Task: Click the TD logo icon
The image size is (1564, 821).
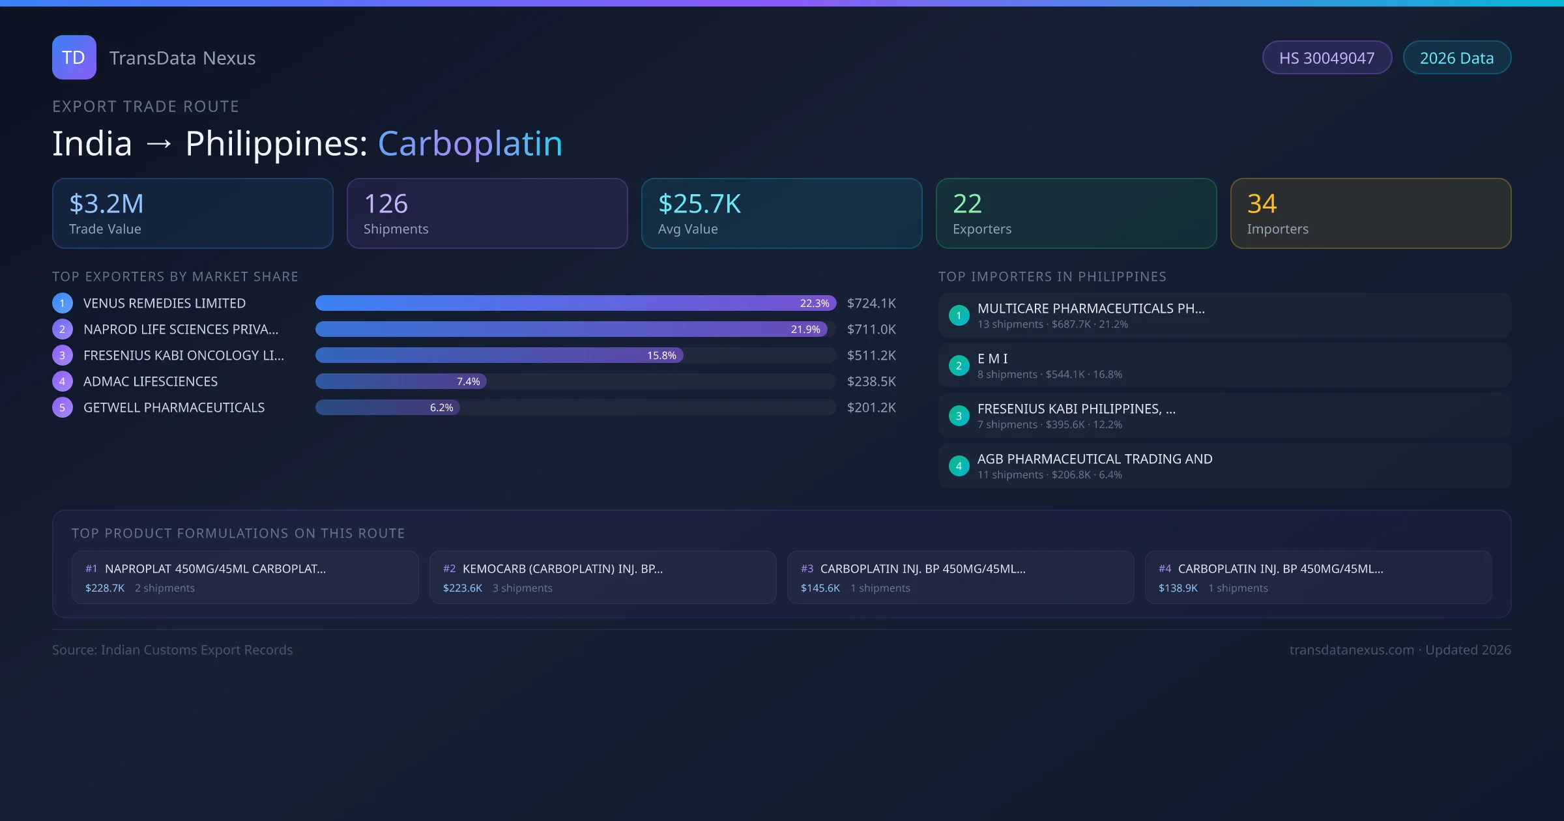Action: [x=74, y=57]
